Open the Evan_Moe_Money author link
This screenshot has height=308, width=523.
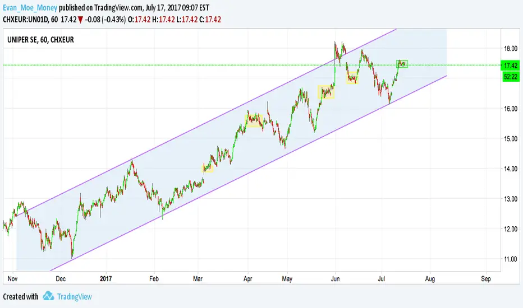[30, 7]
